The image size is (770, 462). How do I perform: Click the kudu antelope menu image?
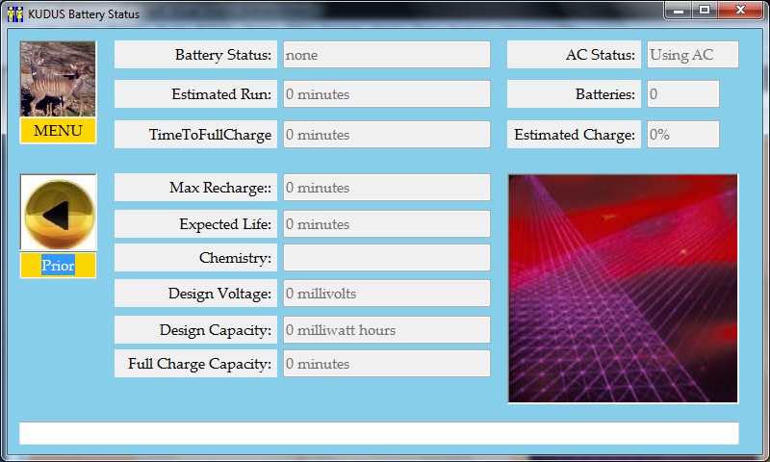click(58, 80)
